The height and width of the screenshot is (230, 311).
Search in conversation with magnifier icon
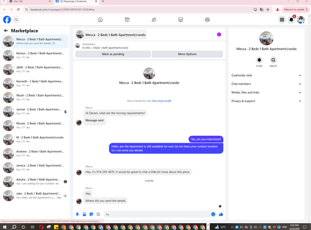coord(273,60)
